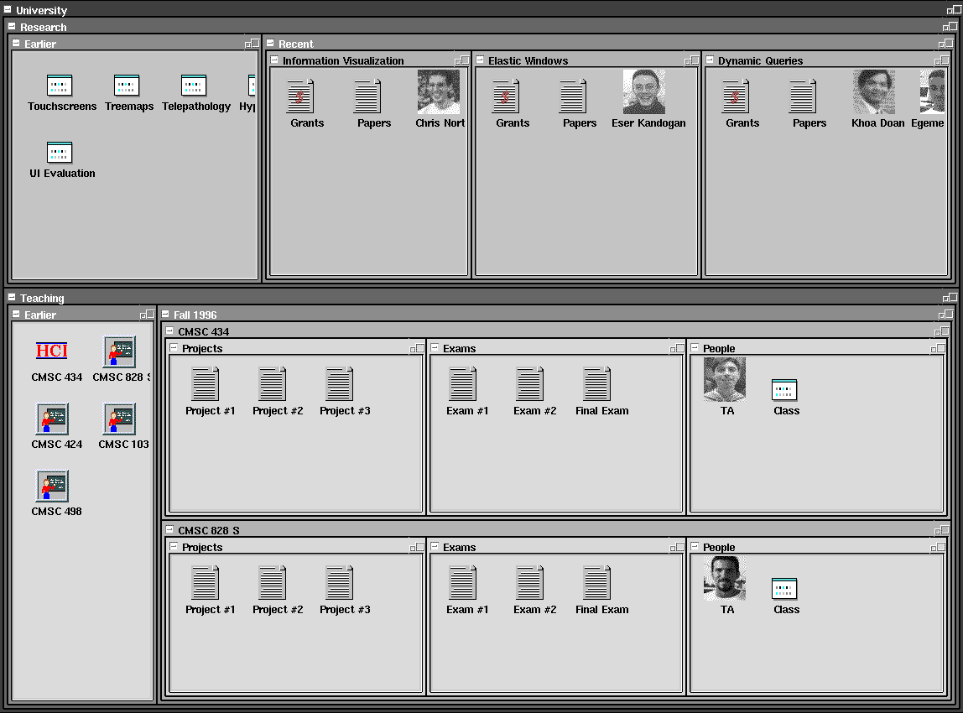The image size is (963, 713).
Task: Open the Treemaps window icon
Action: (x=127, y=86)
